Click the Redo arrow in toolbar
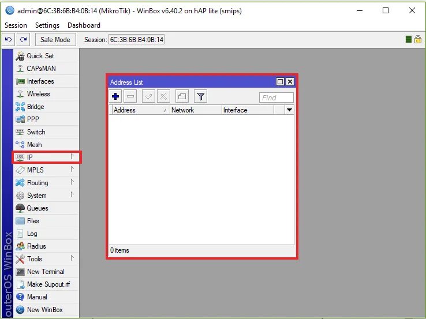This screenshot has height=319, width=426. click(x=23, y=40)
